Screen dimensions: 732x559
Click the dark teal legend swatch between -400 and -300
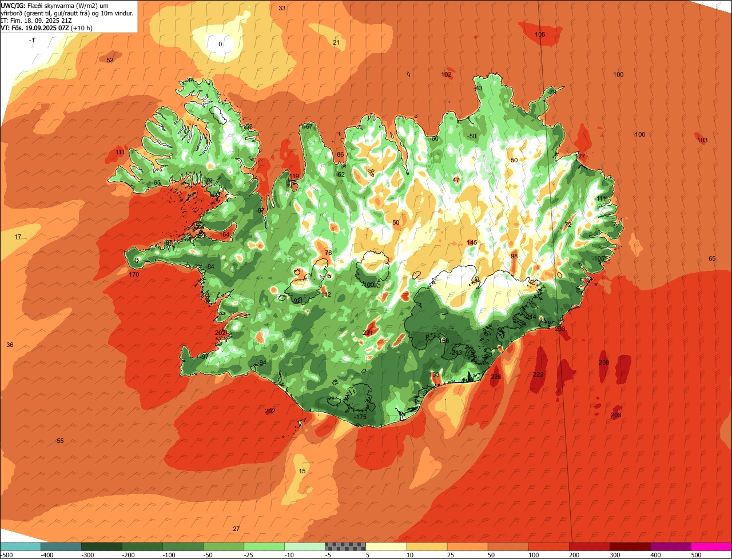coord(61,546)
